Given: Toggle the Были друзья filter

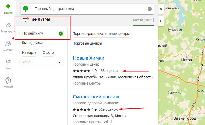Looking at the screenshot, I should [x=32, y=43].
